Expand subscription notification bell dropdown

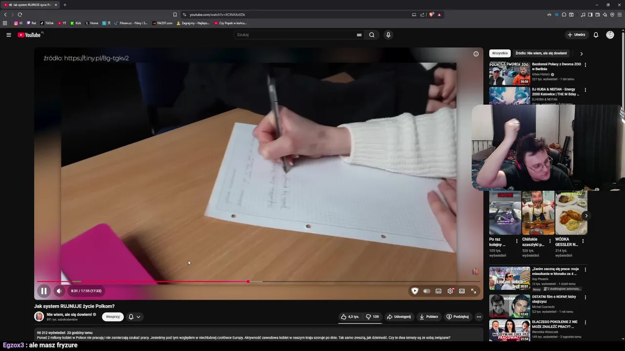(x=134, y=317)
